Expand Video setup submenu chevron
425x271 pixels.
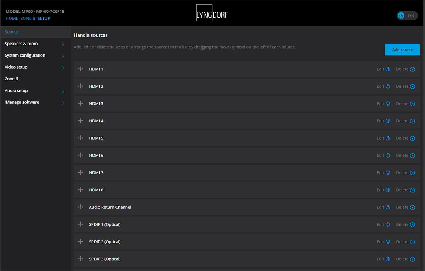63,68
